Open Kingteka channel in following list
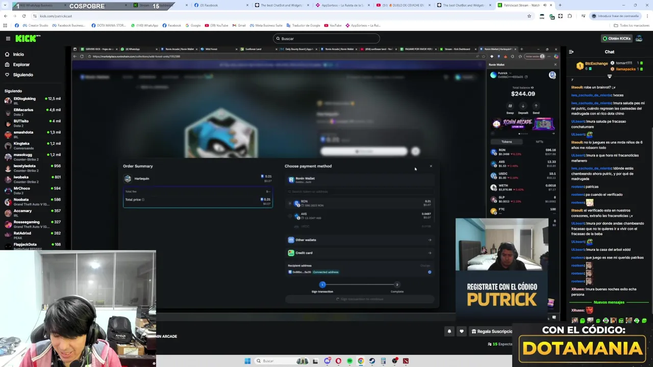Image resolution: width=653 pixels, height=367 pixels. pyautogui.click(x=33, y=145)
